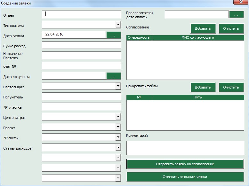Click Отправить заявку на согласование button
Viewport: 249px width, 186px height.
coord(185,164)
